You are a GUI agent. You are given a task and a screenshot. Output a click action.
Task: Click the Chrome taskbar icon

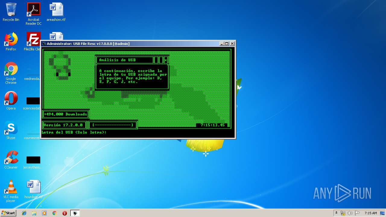click(55, 213)
